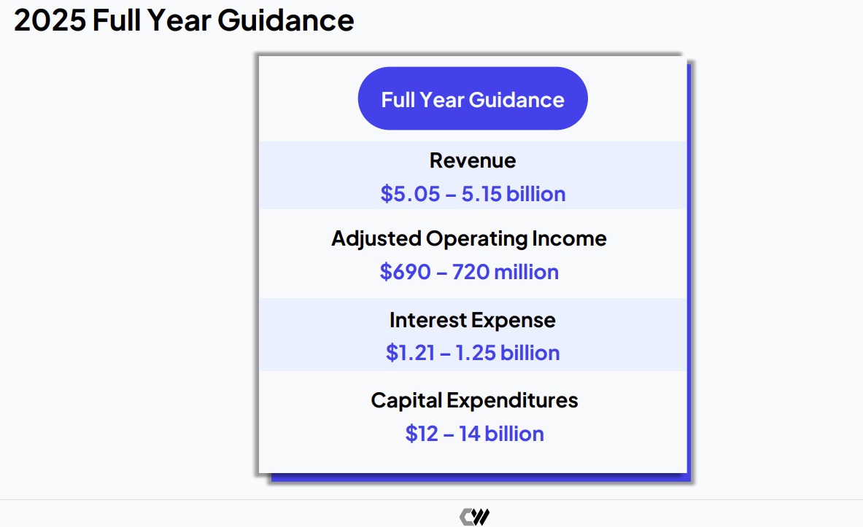The height and width of the screenshot is (527, 863).
Task: Click the blue strip along the card's right edge
Action: click(689, 270)
